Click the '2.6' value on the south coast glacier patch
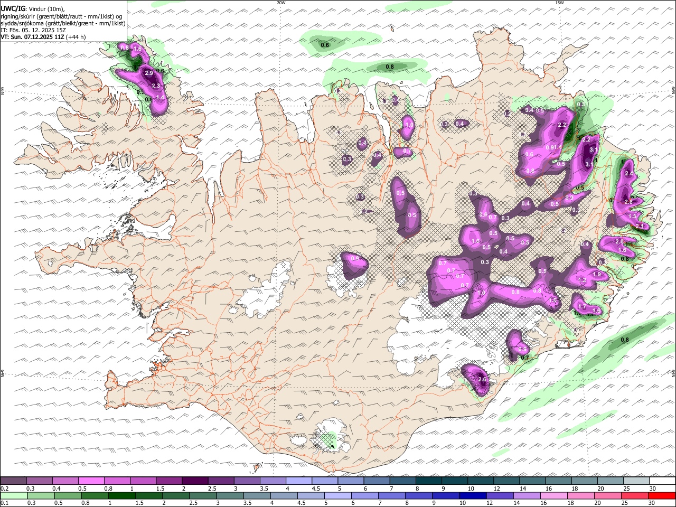676x507 pixels. coord(482,380)
